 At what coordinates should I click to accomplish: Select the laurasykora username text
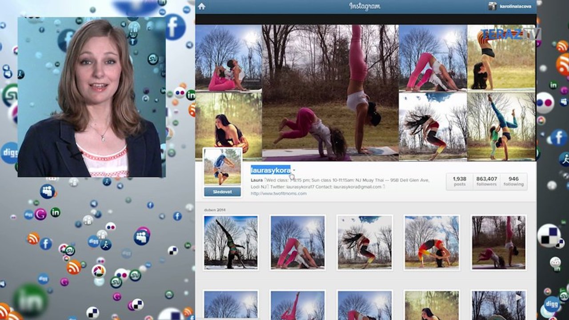point(271,170)
